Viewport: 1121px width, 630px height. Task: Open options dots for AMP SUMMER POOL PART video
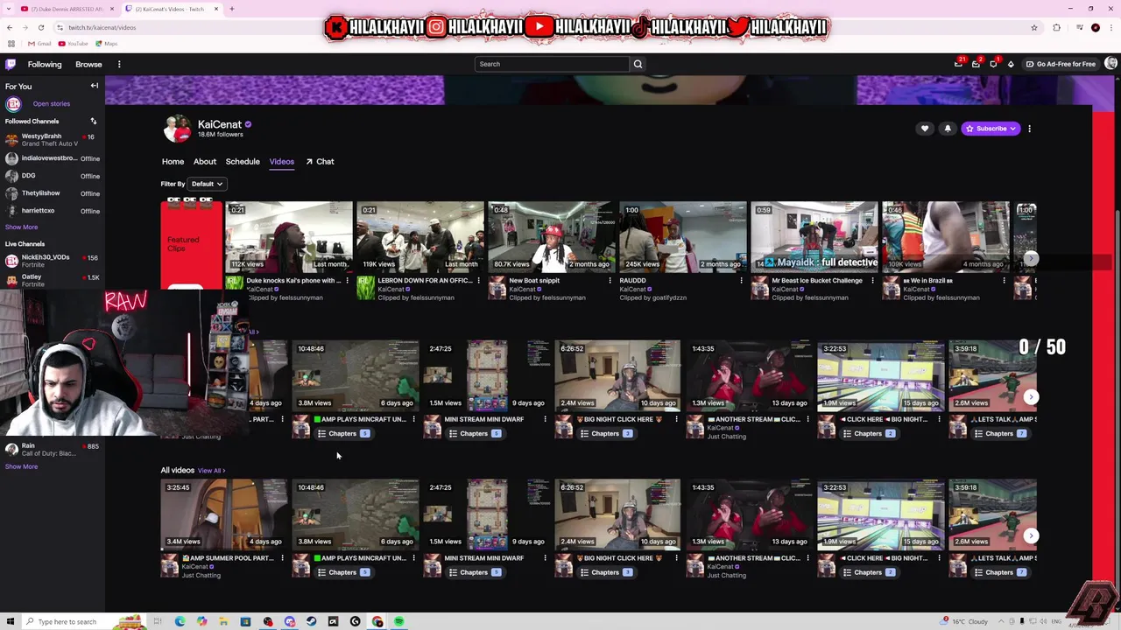(282, 558)
